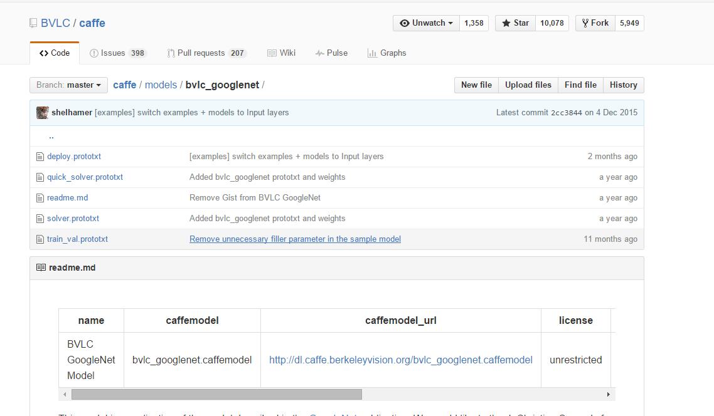Screen dimensions: 714x416
Task: Click the scrollbar right arrow under the table
Action: (608, 394)
